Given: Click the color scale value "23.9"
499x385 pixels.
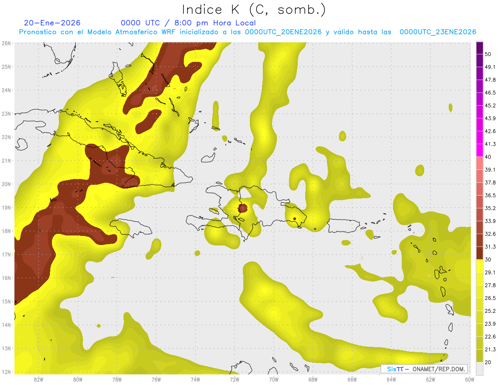Looking at the screenshot, I should coord(490,324).
